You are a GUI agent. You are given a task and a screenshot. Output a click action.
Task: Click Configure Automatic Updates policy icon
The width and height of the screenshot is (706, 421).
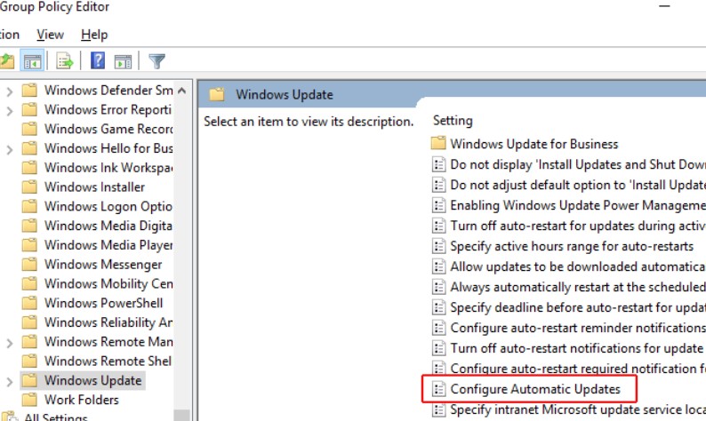coord(438,389)
